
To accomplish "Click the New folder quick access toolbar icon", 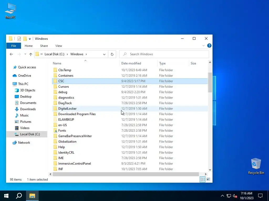I will [x=25, y=39].
